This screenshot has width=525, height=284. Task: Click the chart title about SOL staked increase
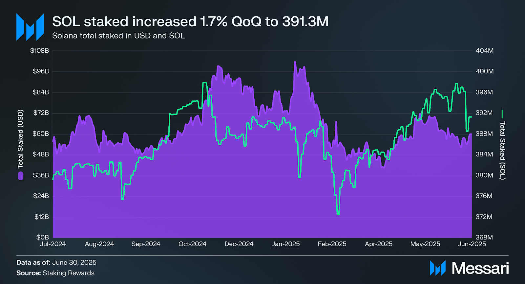click(x=190, y=22)
